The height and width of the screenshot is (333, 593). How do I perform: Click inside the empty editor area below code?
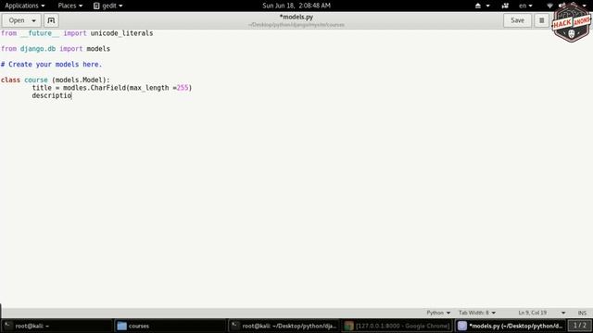[296, 203]
